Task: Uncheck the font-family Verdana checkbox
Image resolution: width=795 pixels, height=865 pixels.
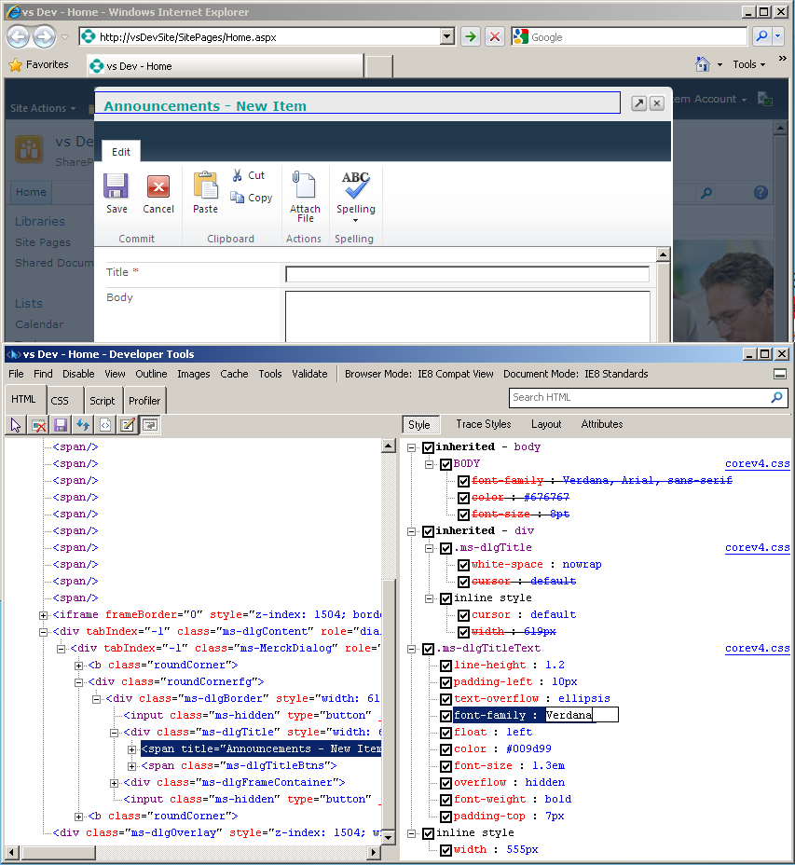Action: [445, 716]
